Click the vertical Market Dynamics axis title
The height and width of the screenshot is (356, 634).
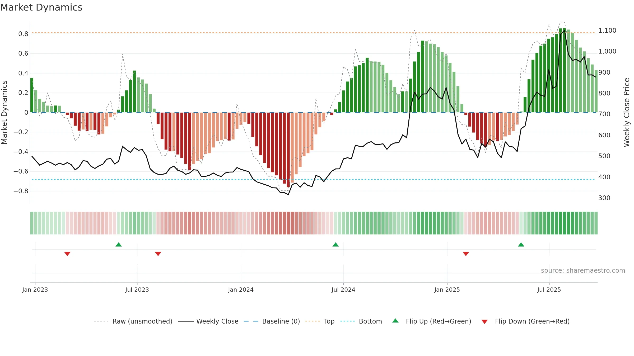pyautogui.click(x=4, y=112)
